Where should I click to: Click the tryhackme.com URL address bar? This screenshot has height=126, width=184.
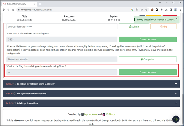(x=36, y=10)
